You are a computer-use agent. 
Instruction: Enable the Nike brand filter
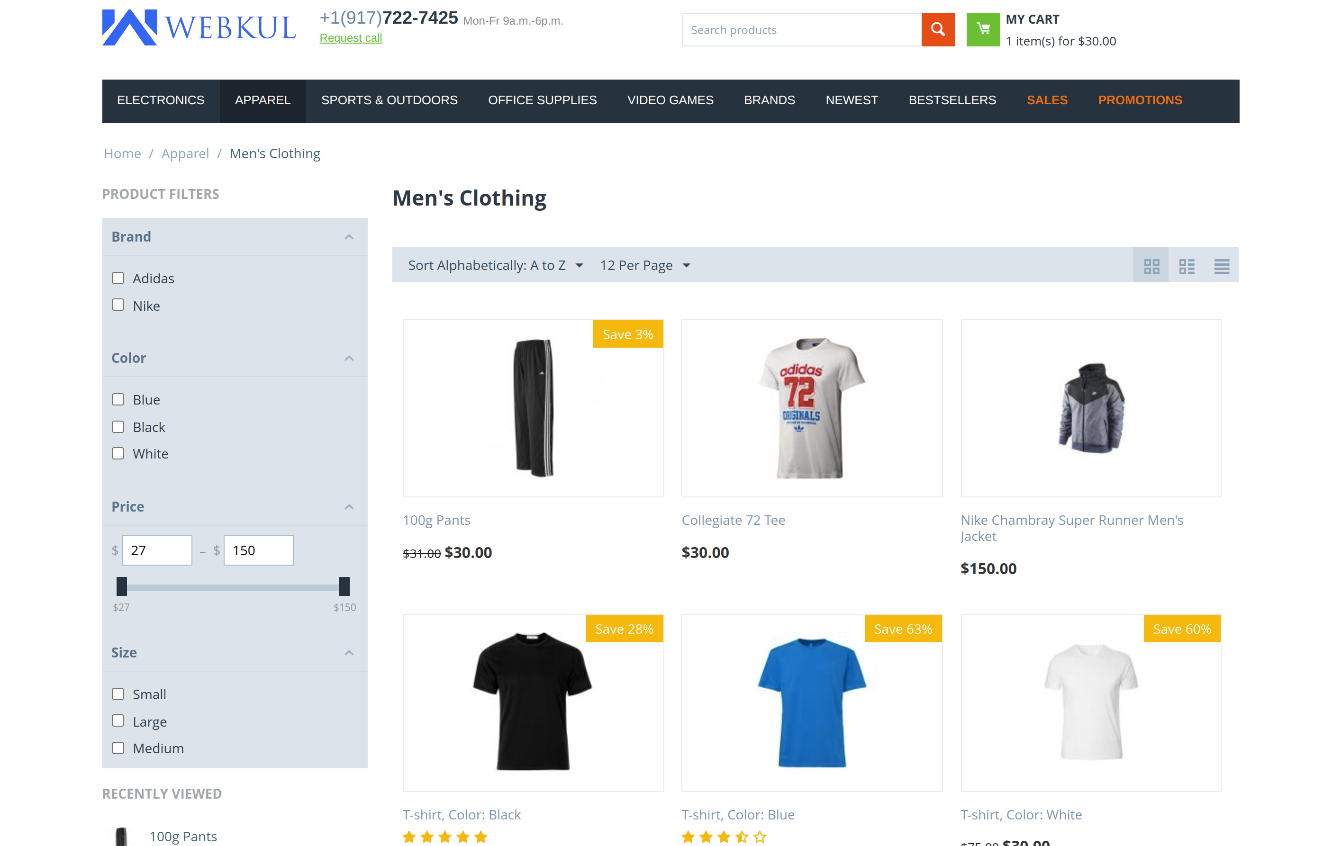(118, 305)
